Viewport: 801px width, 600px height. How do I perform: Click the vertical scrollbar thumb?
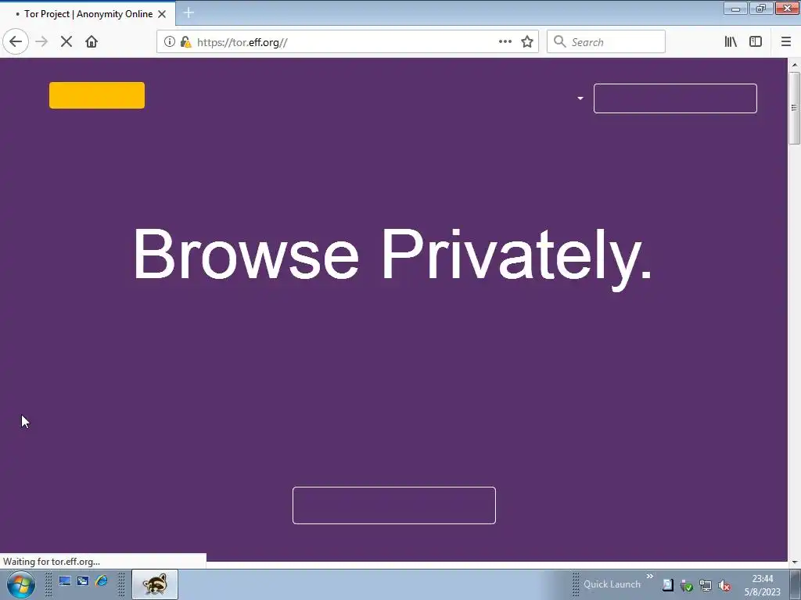[x=795, y=108]
